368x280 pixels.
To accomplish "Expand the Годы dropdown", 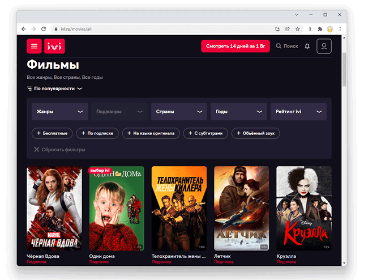I will point(239,112).
